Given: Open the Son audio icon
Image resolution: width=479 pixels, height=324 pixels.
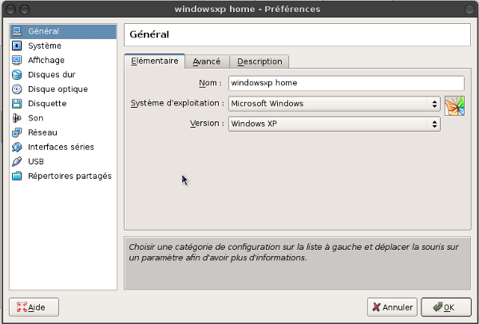Looking at the screenshot, I should 17,118.
